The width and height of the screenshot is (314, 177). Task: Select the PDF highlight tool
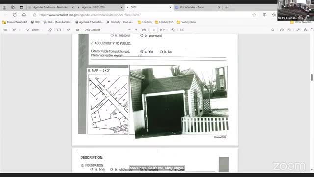14,30
